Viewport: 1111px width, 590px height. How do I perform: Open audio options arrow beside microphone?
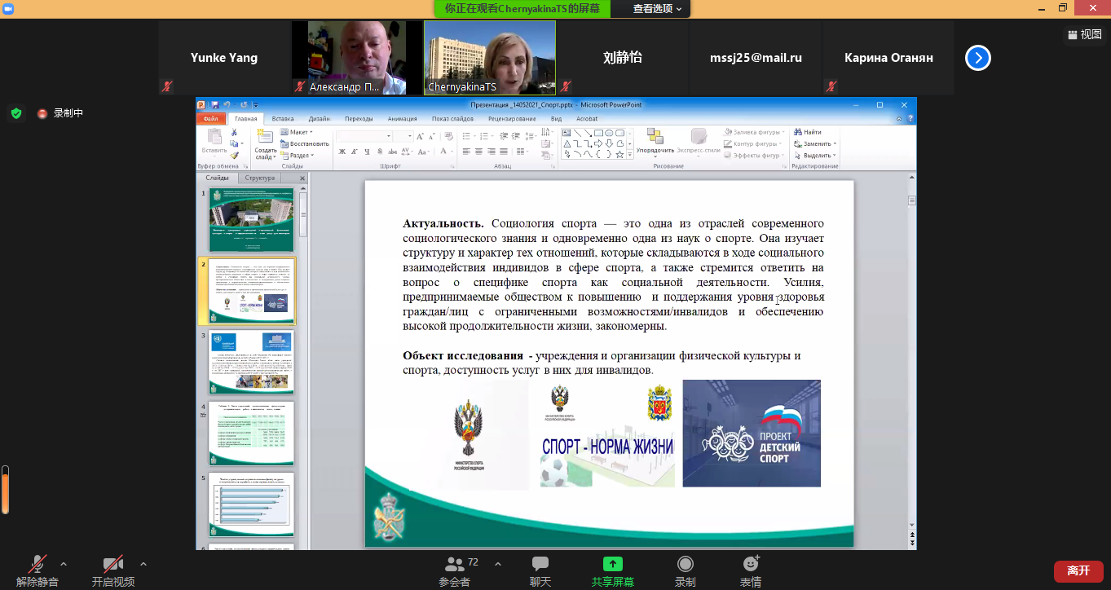[64, 563]
